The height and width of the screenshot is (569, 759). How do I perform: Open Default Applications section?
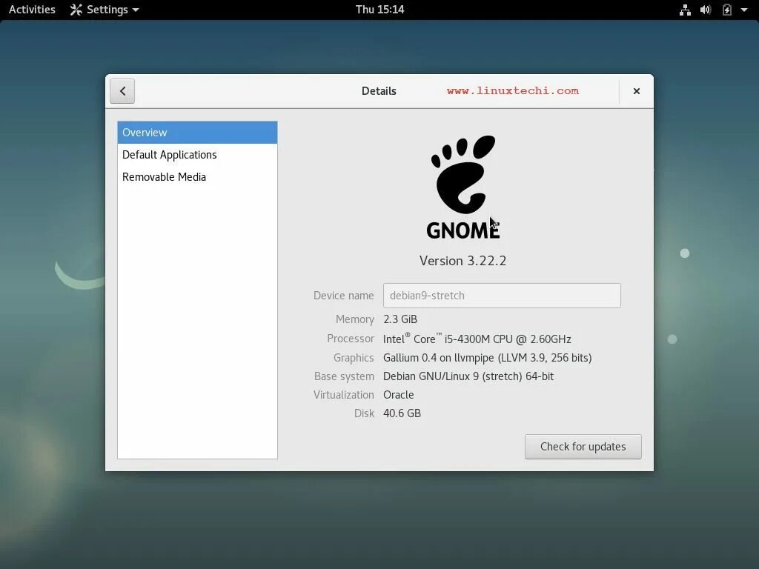197,155
